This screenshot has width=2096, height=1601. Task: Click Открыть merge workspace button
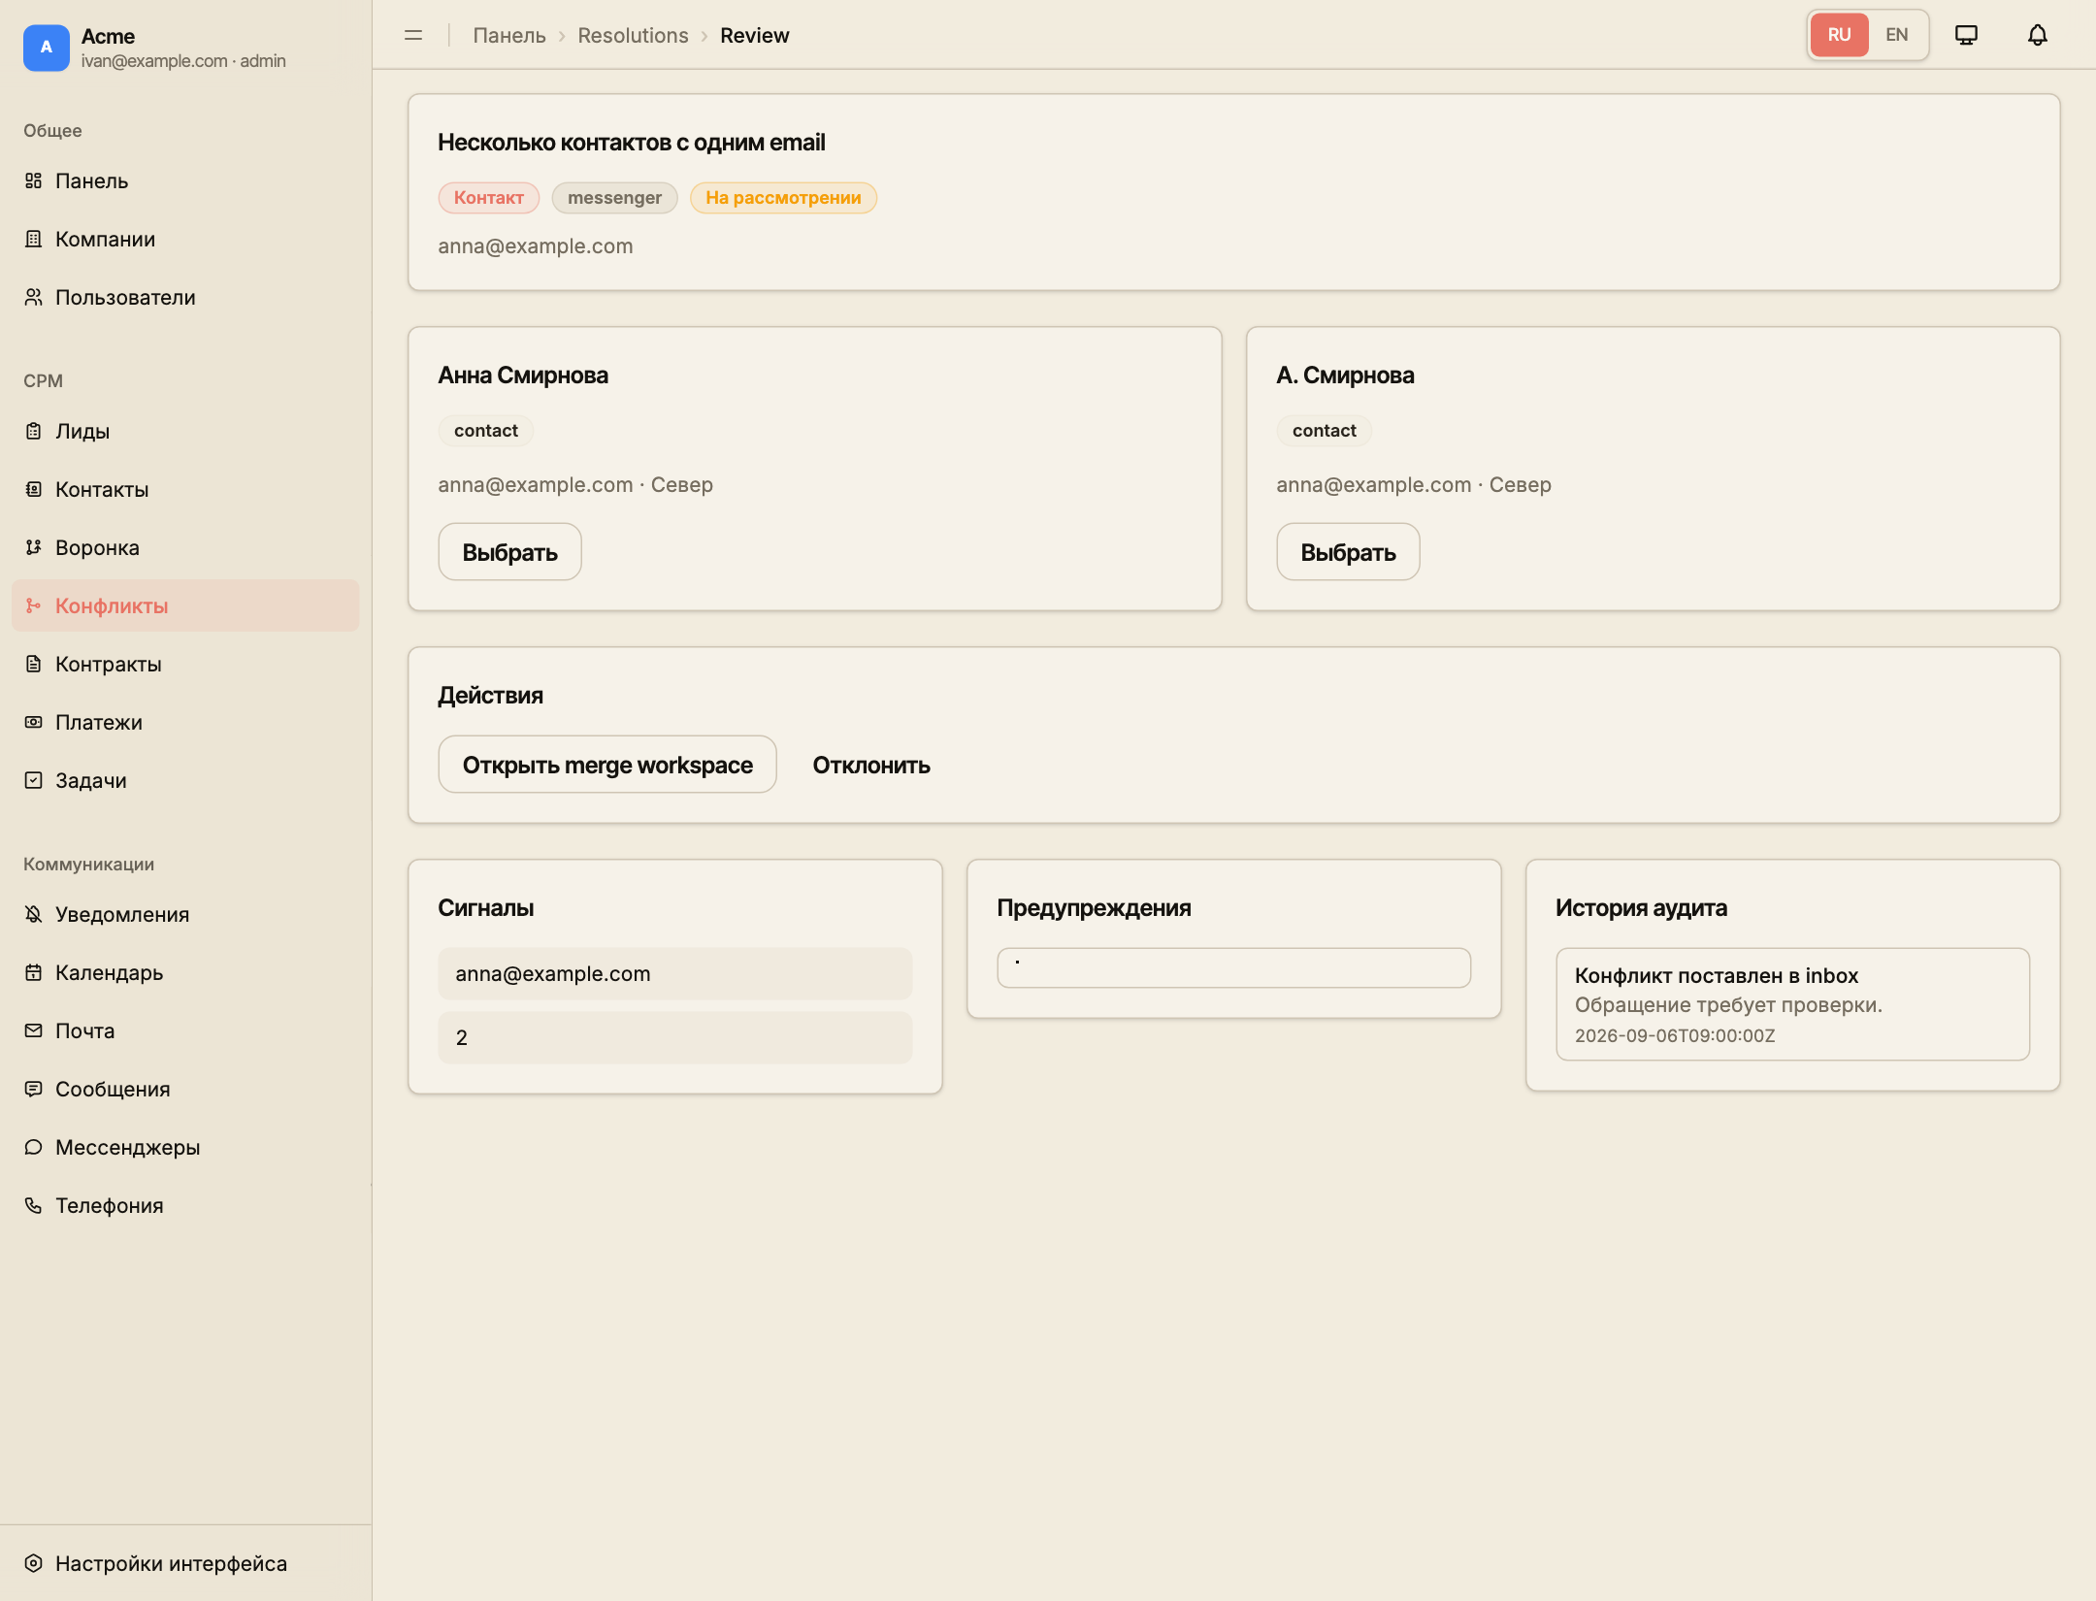click(x=607, y=765)
